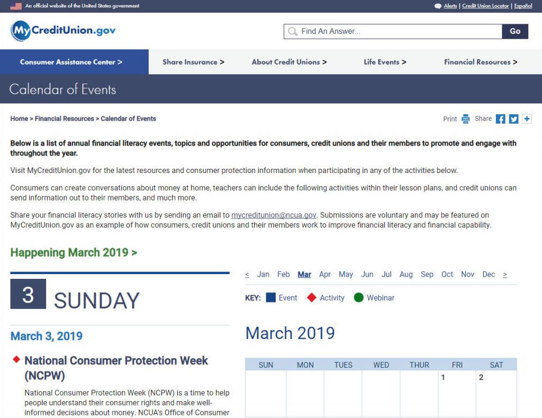Expand the Share Insurance menu
542x418 pixels.
(193, 62)
